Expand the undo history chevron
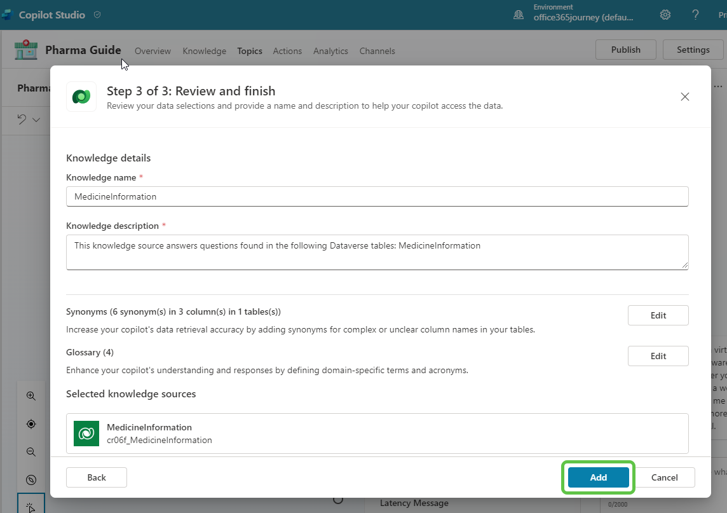 [36, 120]
